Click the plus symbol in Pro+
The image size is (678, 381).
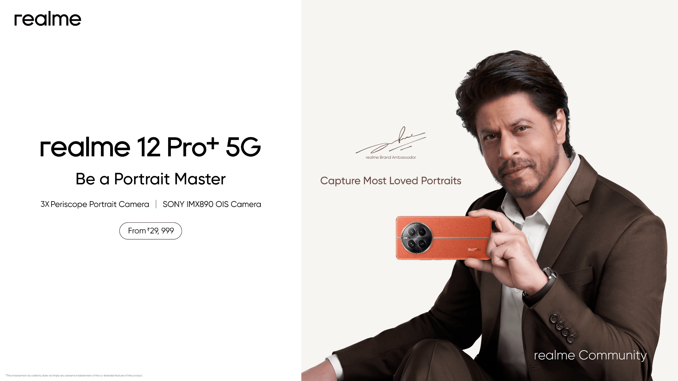coord(213,143)
